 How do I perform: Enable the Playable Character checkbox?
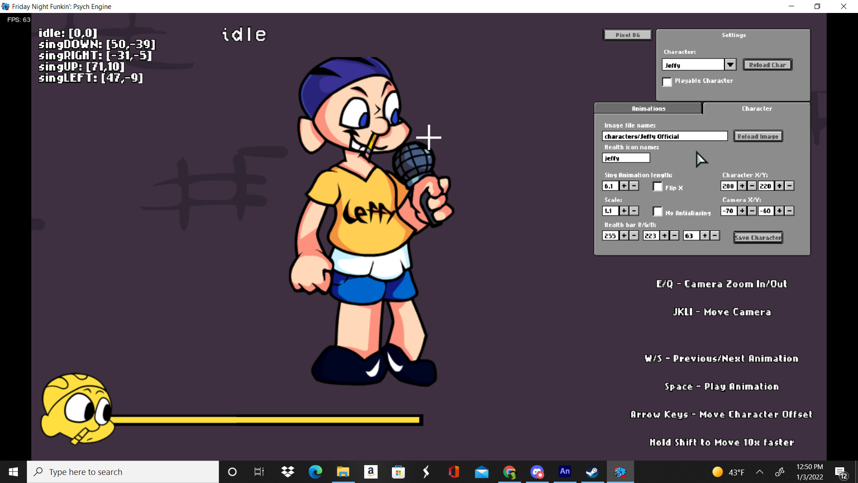click(x=667, y=82)
